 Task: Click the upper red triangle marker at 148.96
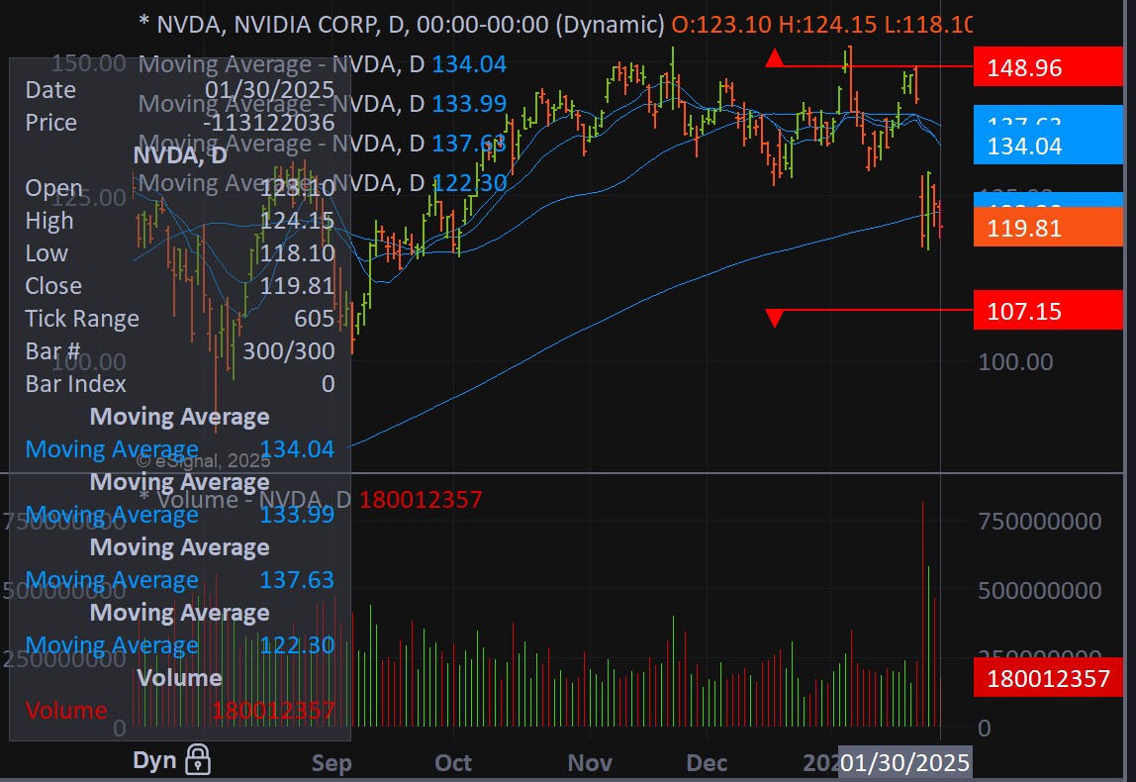click(775, 58)
